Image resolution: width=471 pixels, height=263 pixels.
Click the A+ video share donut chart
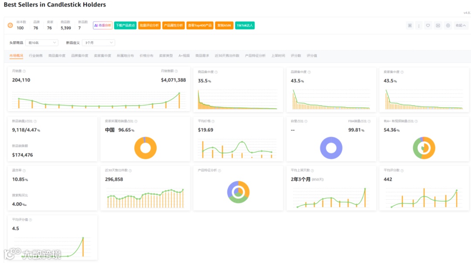point(424,148)
